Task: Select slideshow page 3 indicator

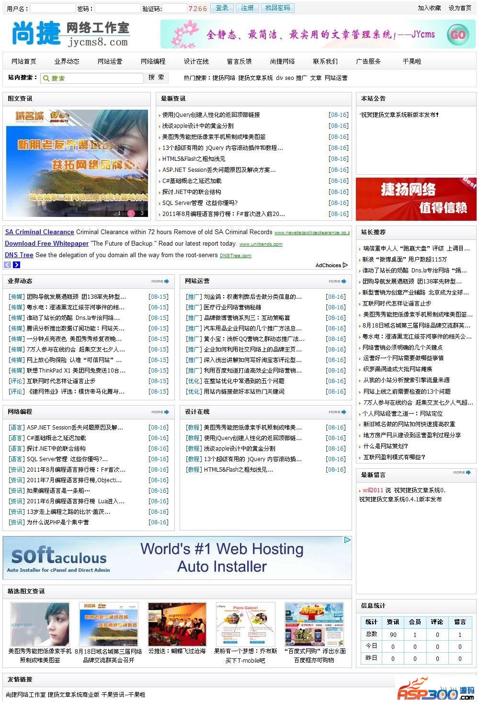Action: [142, 214]
